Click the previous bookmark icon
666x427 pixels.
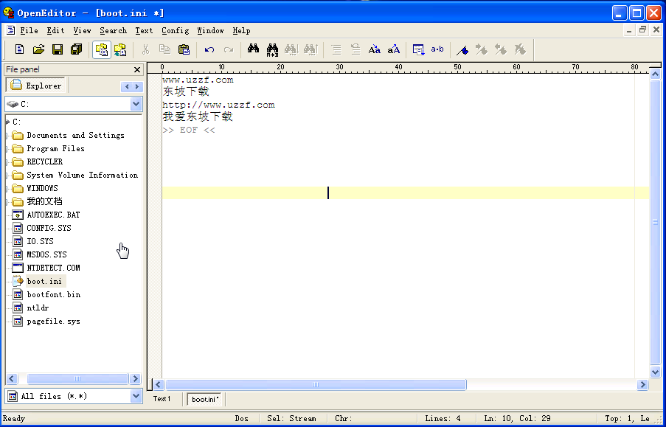(500, 49)
